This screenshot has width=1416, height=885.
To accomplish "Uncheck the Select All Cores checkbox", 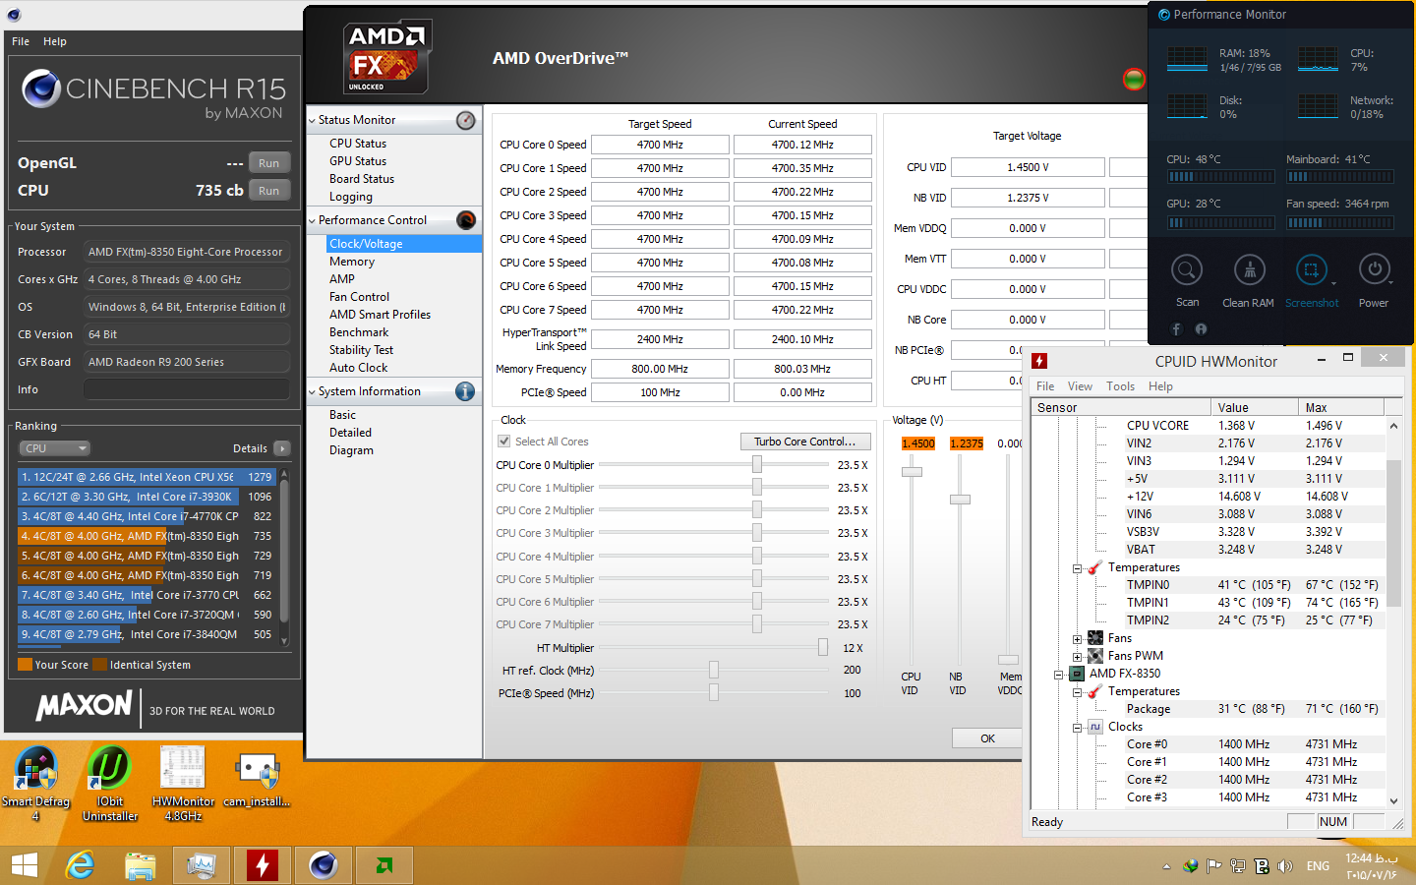I will 504,442.
